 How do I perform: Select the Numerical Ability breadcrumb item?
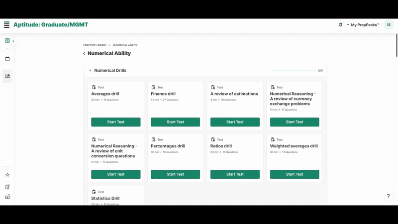click(x=125, y=45)
